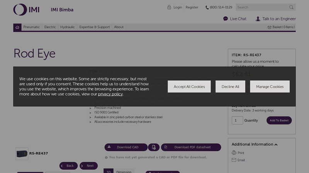Accept All Cookies
The height and width of the screenshot is (173, 309).
point(189,86)
